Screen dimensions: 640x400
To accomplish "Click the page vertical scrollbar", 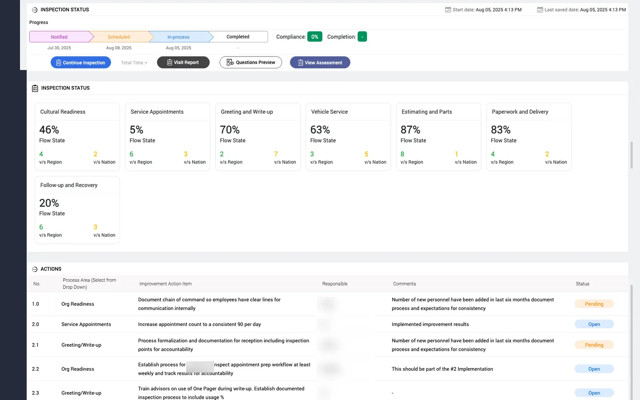I will pyautogui.click(x=632, y=154).
